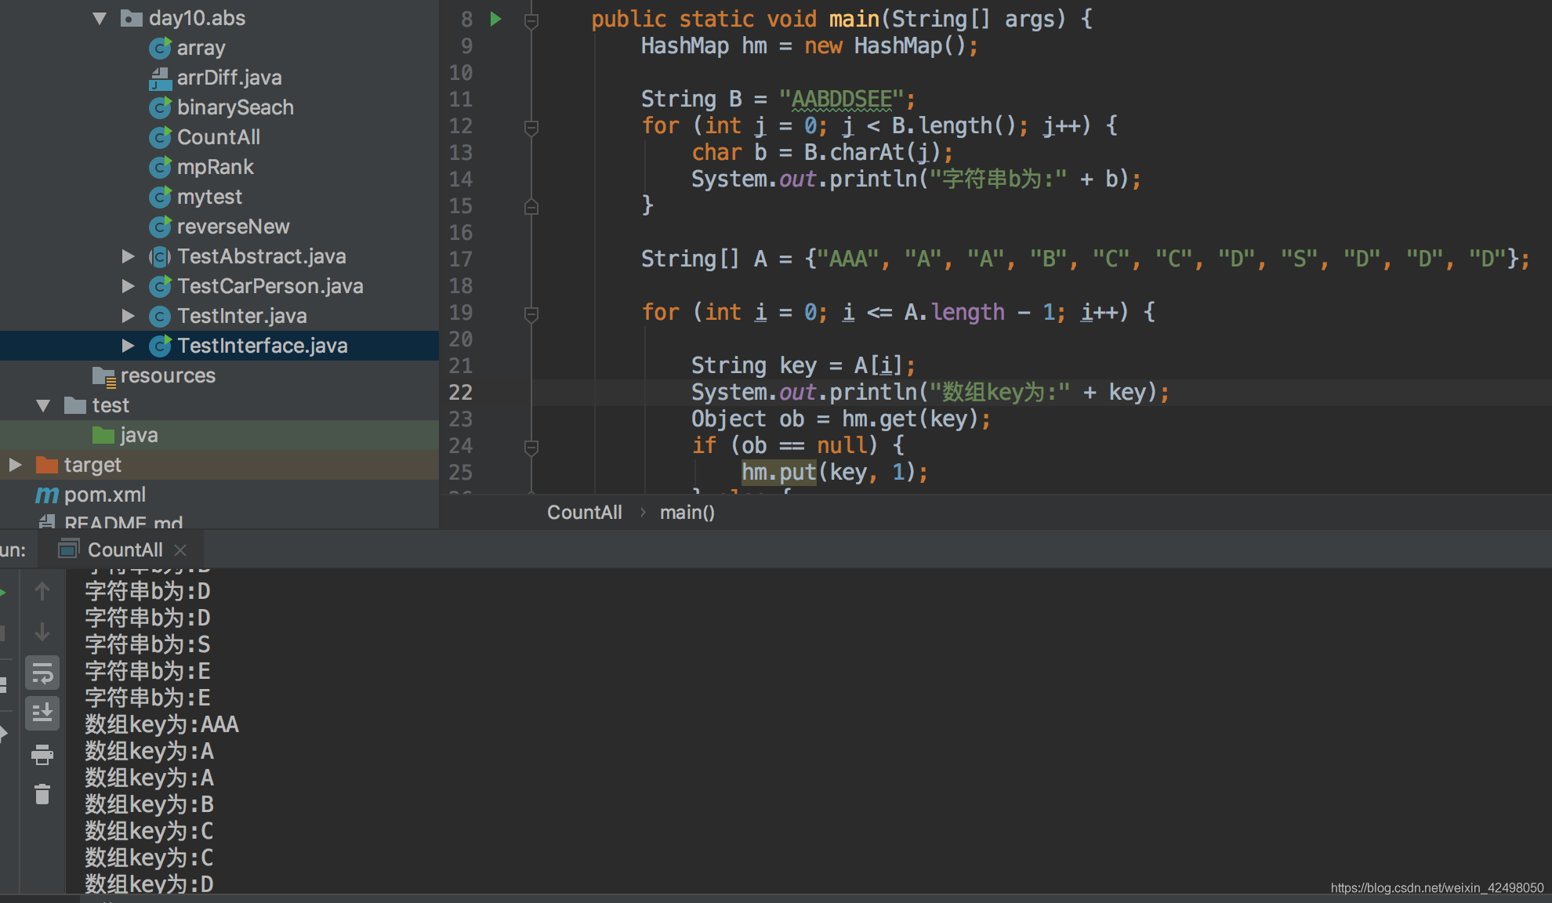Click main() in the breadcrumb bar
Viewport: 1552px width, 903px height.
point(687,513)
